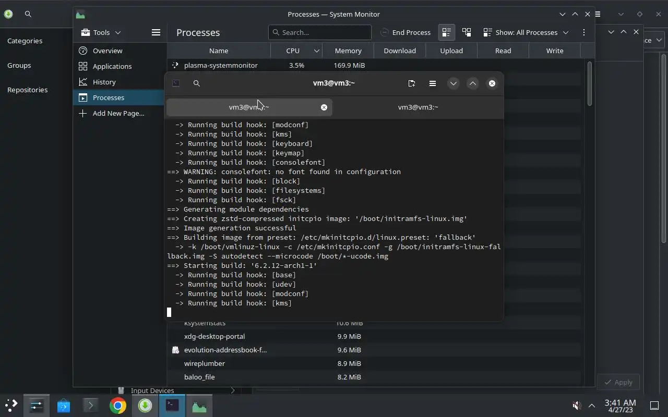Image resolution: width=668 pixels, height=417 pixels.
Task: Click End Process button
Action: pos(405,32)
